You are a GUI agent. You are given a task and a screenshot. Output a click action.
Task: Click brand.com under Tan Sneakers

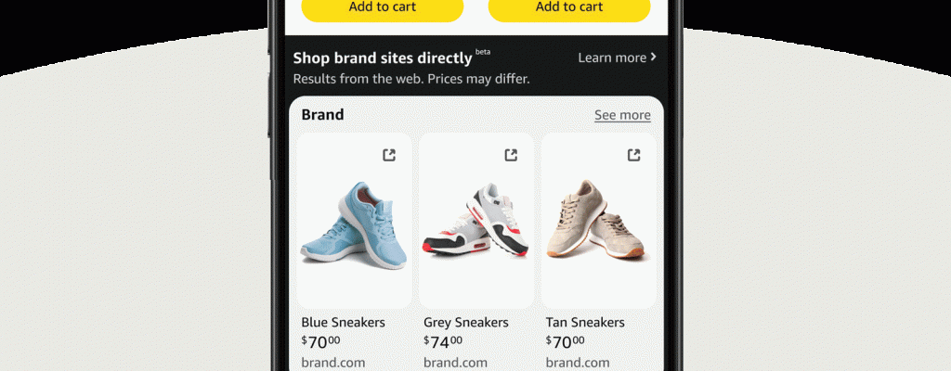[x=578, y=363]
